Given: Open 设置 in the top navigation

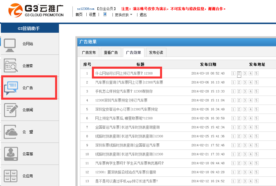Looking at the screenshot, I should pyautogui.click(x=92, y=15).
